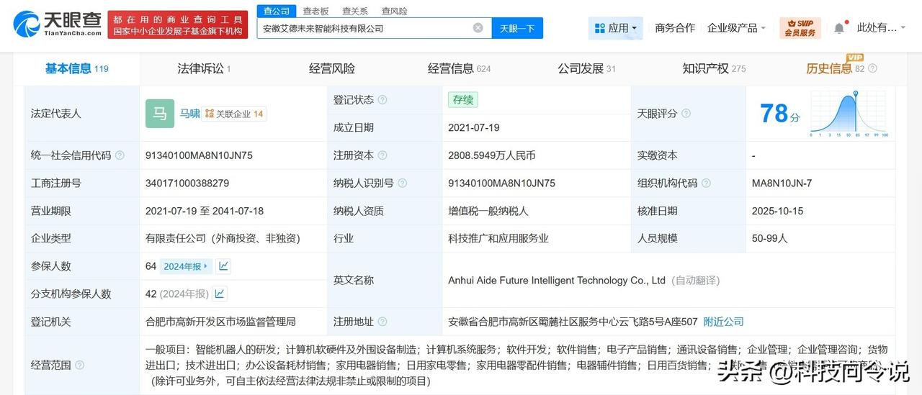Viewport: 922px width, 395px height.
Task: Open the SVIP 会员服务 badge
Action: coord(800,28)
